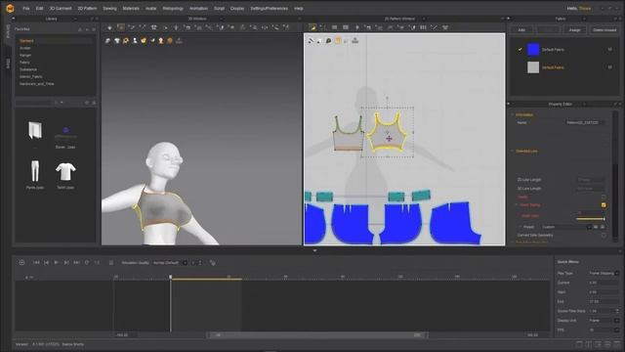Open the 3D Garment menu
The height and width of the screenshot is (352, 625).
click(61, 8)
